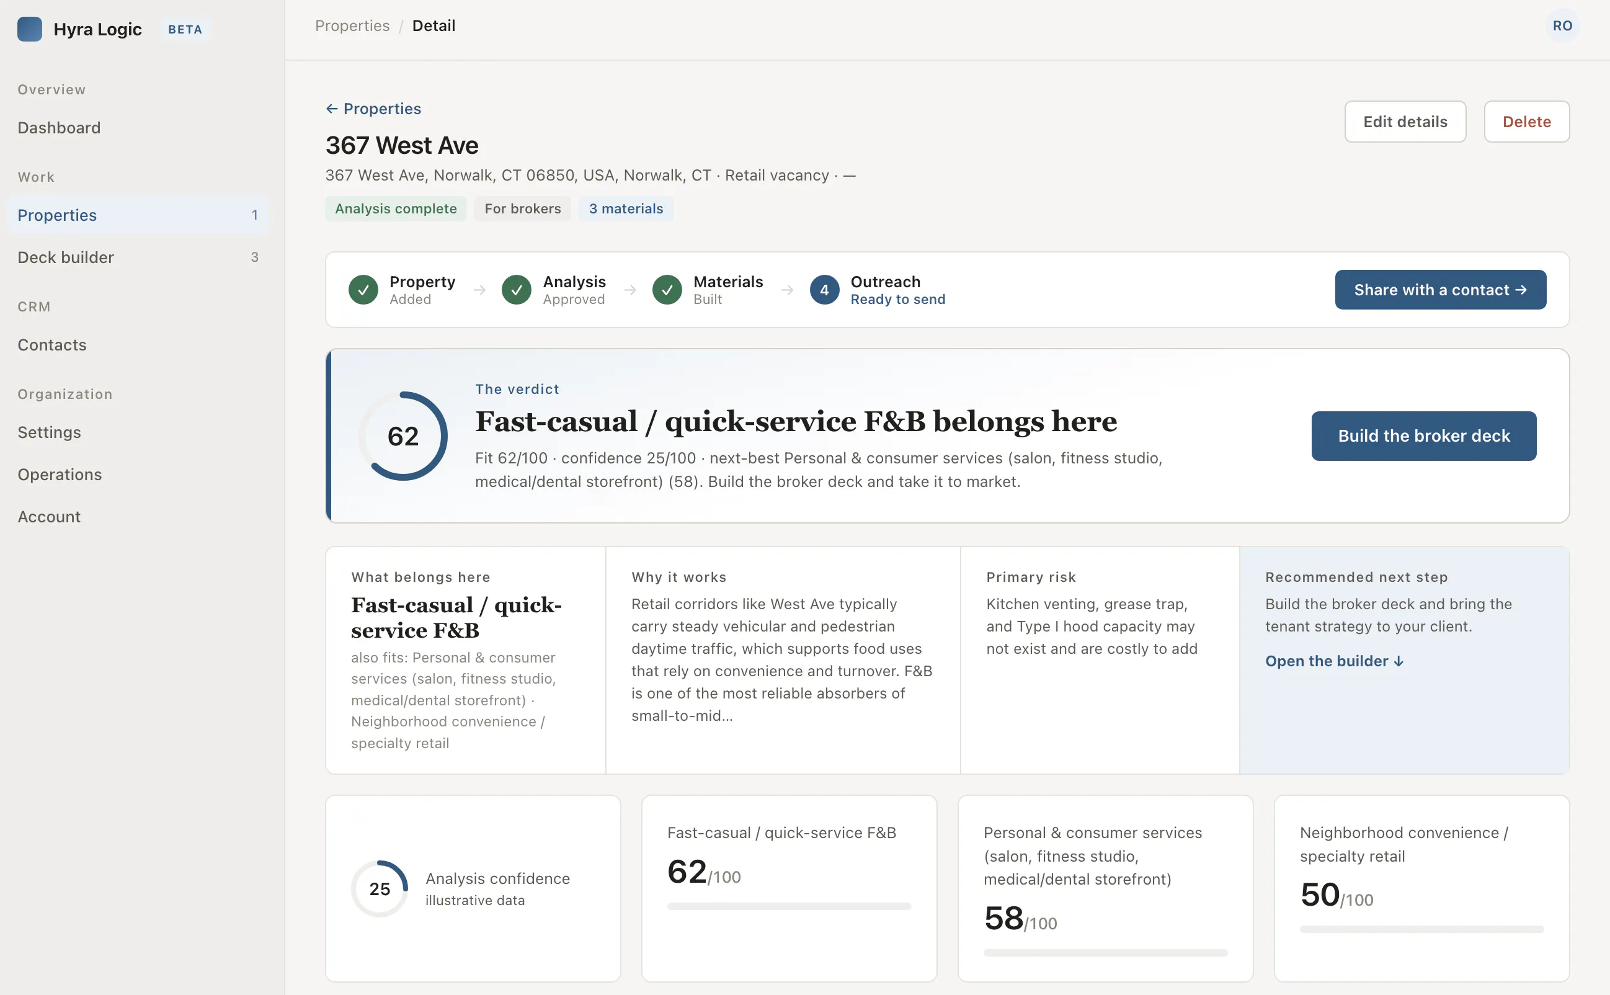The height and width of the screenshot is (995, 1610).
Task: Click the Hyra Logic logo icon
Action: pos(30,29)
